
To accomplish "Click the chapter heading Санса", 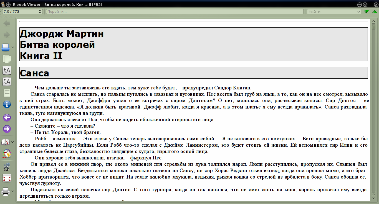I will click(x=34, y=73).
